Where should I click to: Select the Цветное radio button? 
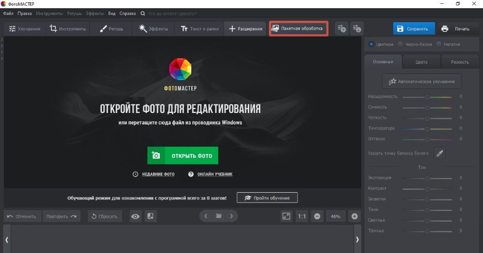(x=371, y=44)
